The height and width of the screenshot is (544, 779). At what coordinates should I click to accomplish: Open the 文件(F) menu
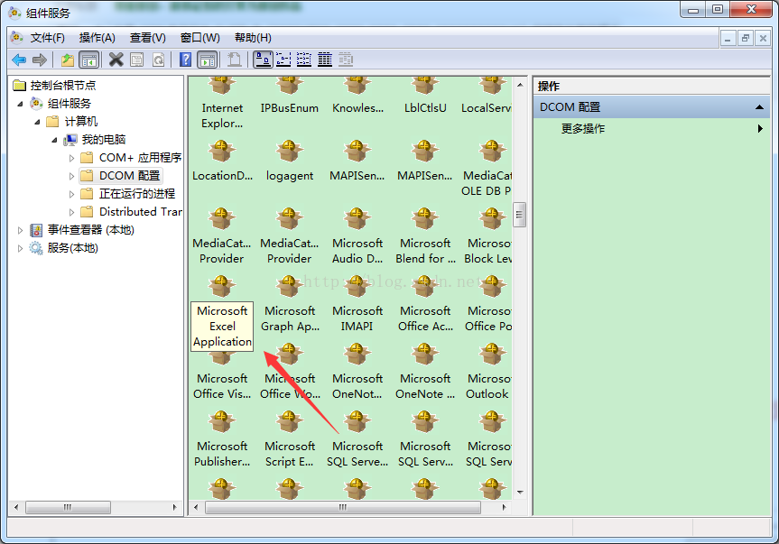click(x=47, y=38)
